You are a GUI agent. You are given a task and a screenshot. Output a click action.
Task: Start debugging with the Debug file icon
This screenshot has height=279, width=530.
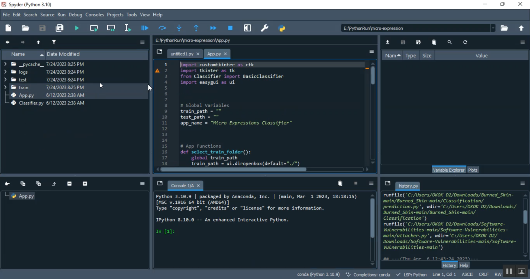click(x=145, y=28)
